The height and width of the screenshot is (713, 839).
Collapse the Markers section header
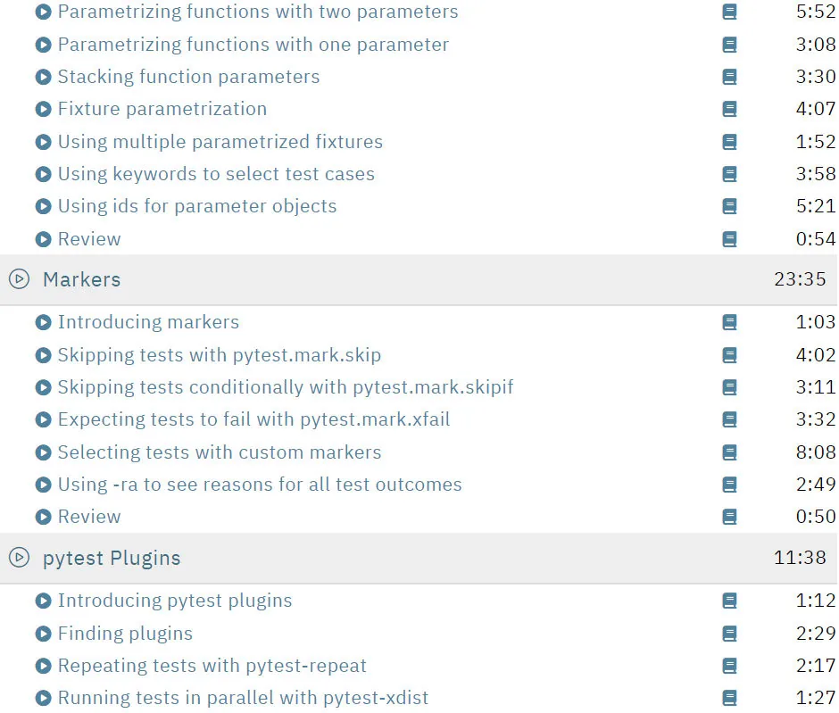pyautogui.click(x=419, y=279)
